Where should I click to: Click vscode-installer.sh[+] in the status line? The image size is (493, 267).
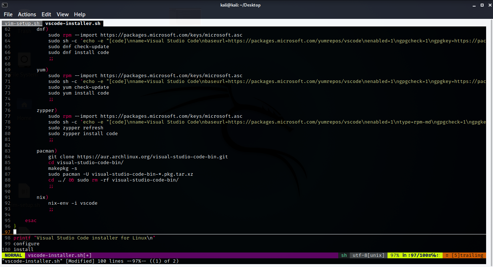[x=60, y=255]
